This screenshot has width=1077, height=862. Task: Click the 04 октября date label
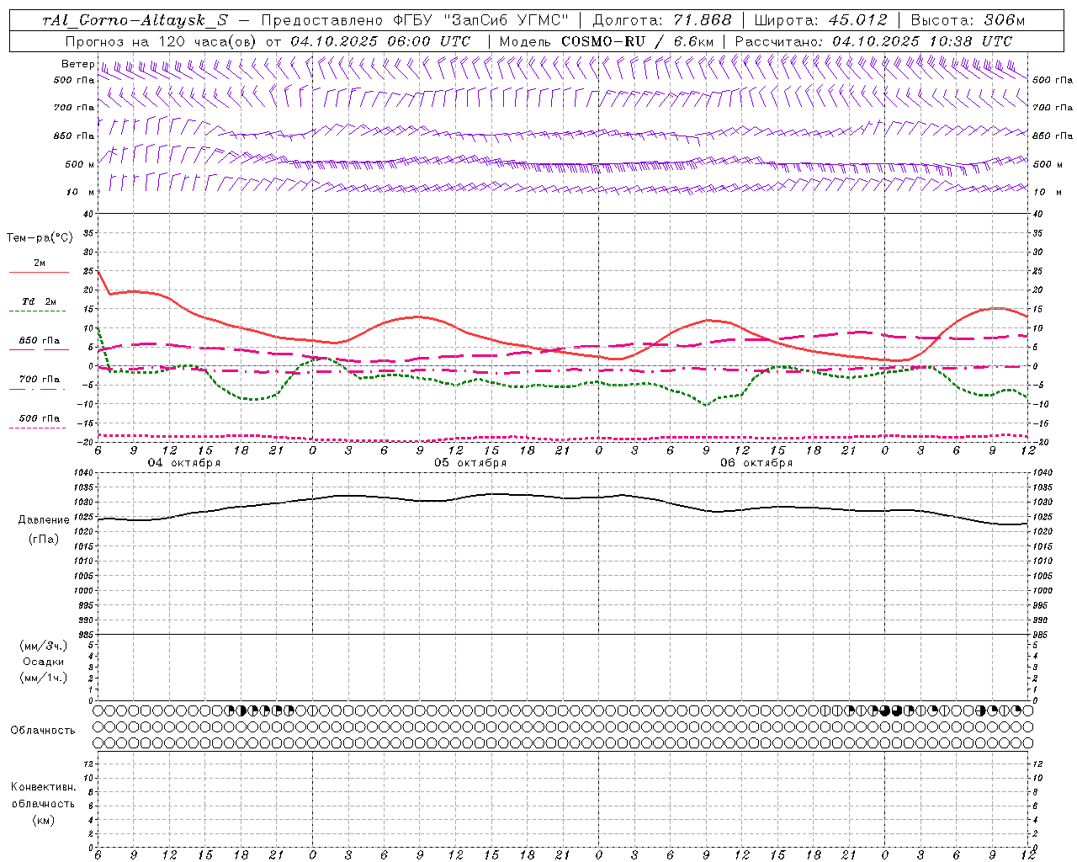184,462
